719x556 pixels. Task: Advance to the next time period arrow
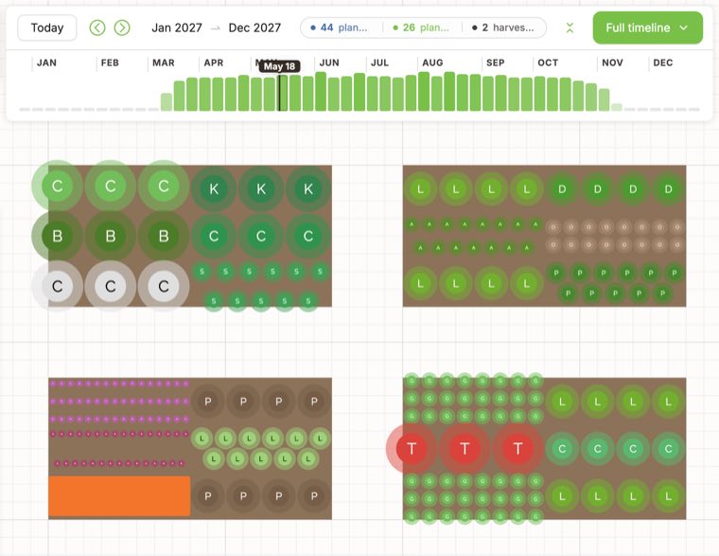tap(122, 27)
